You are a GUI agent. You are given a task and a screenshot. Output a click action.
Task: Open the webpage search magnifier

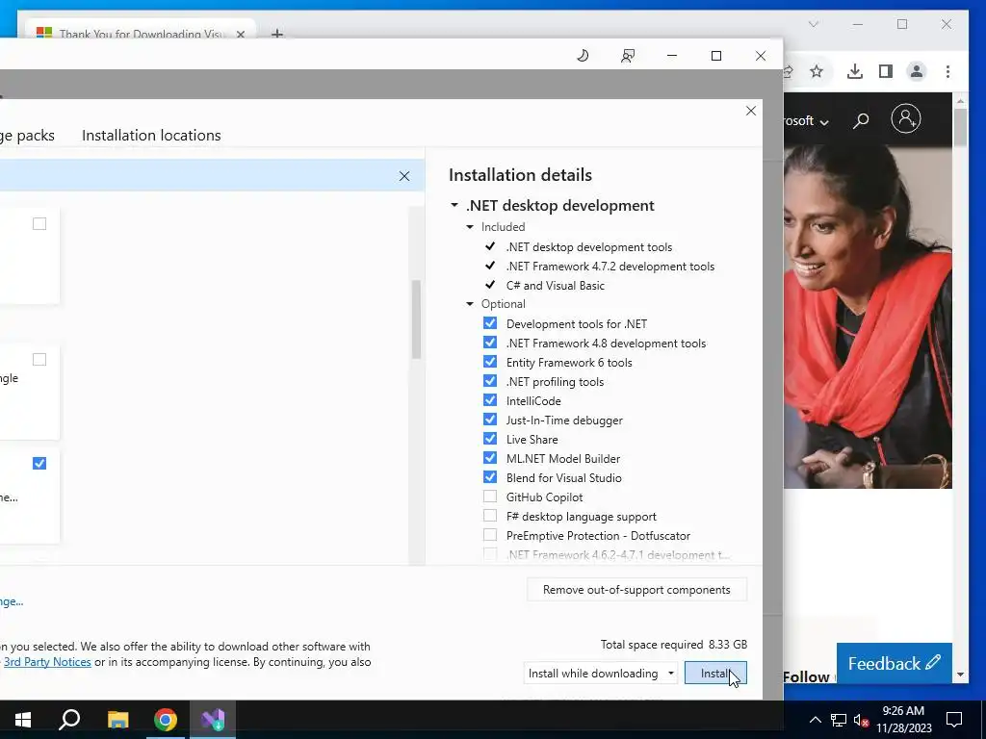(x=861, y=120)
